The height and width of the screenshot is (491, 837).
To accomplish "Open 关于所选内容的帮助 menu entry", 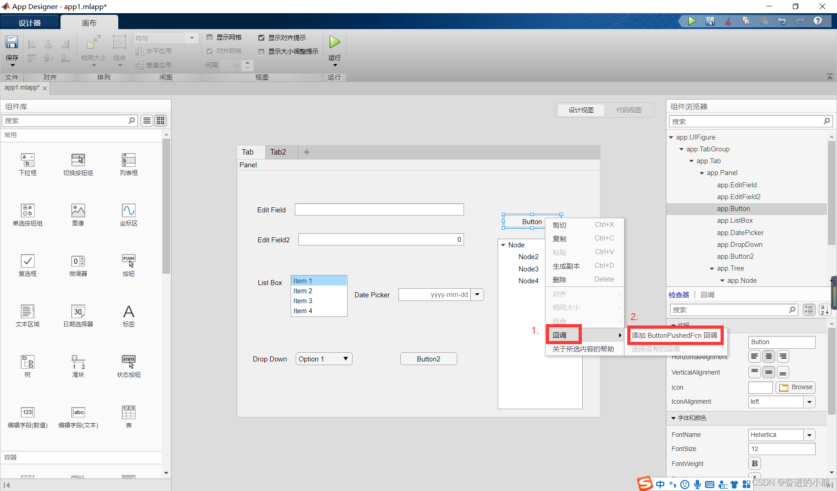I will (584, 349).
